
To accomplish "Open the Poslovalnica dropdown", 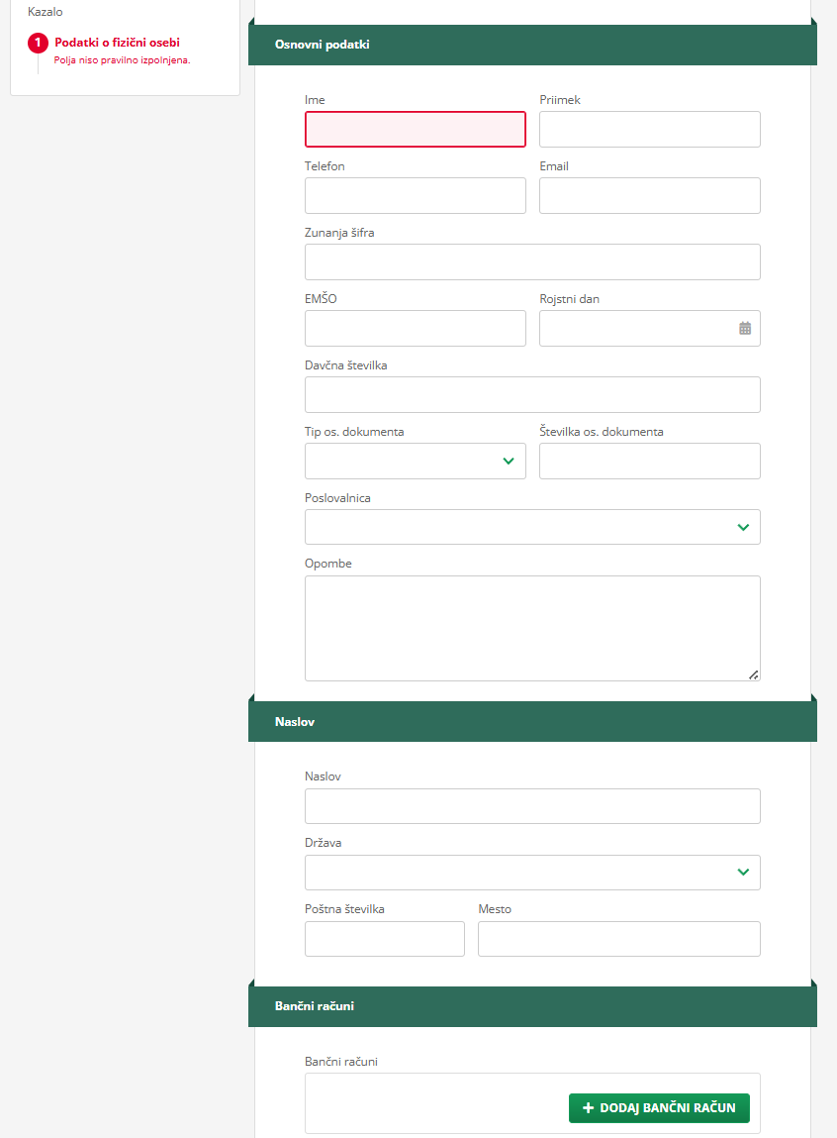I will pos(743,528).
